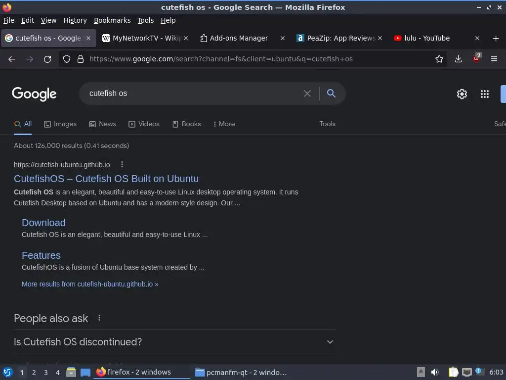This screenshot has width=506, height=380.
Task: Open People also ask options menu
Action: point(99,318)
